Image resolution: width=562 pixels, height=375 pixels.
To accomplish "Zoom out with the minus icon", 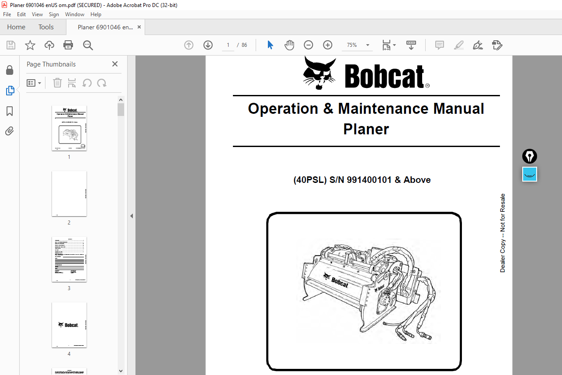I will 309,45.
